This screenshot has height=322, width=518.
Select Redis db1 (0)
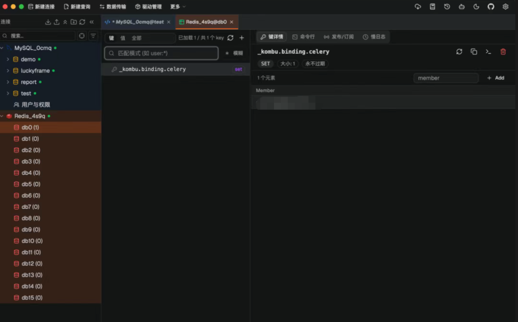[50, 139]
